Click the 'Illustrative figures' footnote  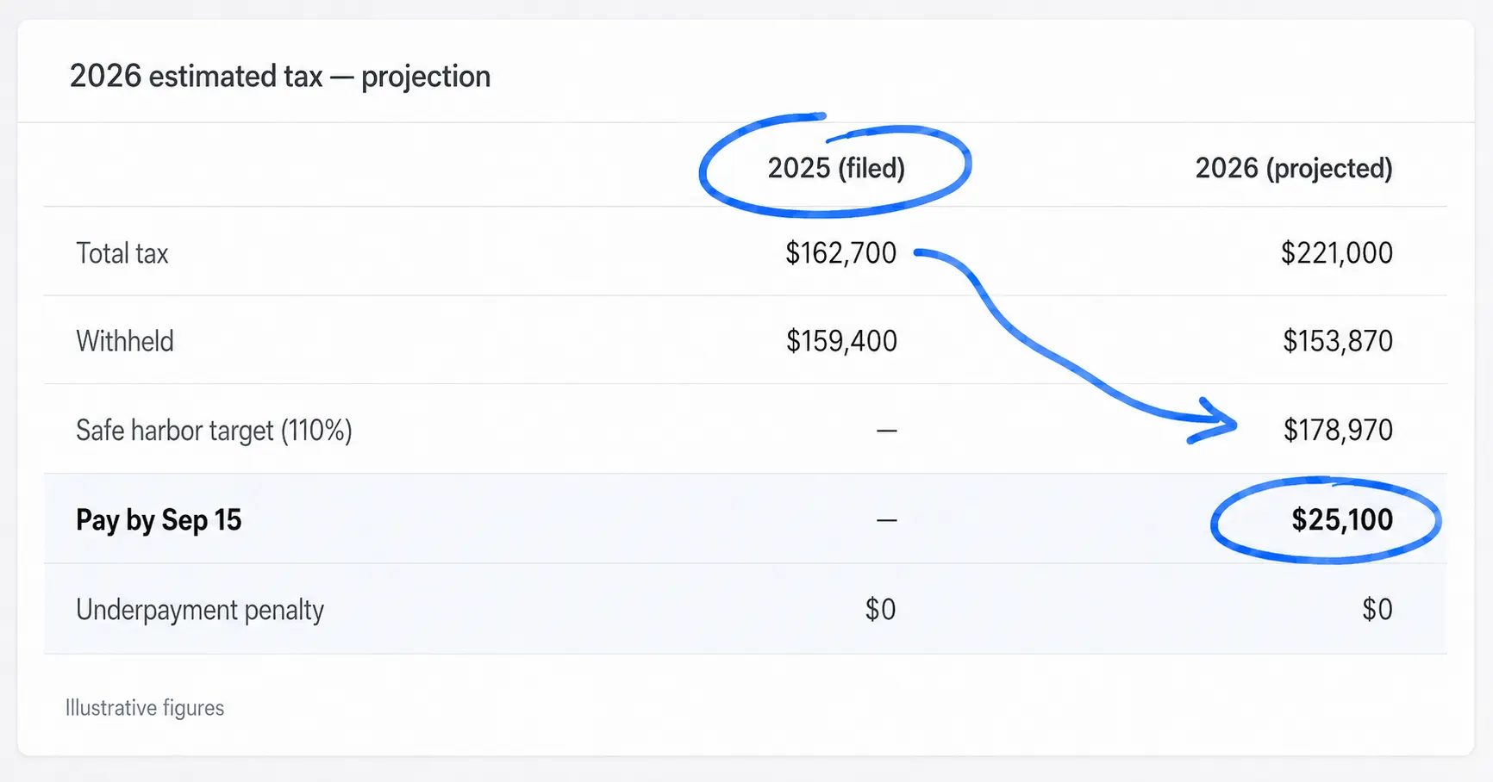click(x=145, y=708)
